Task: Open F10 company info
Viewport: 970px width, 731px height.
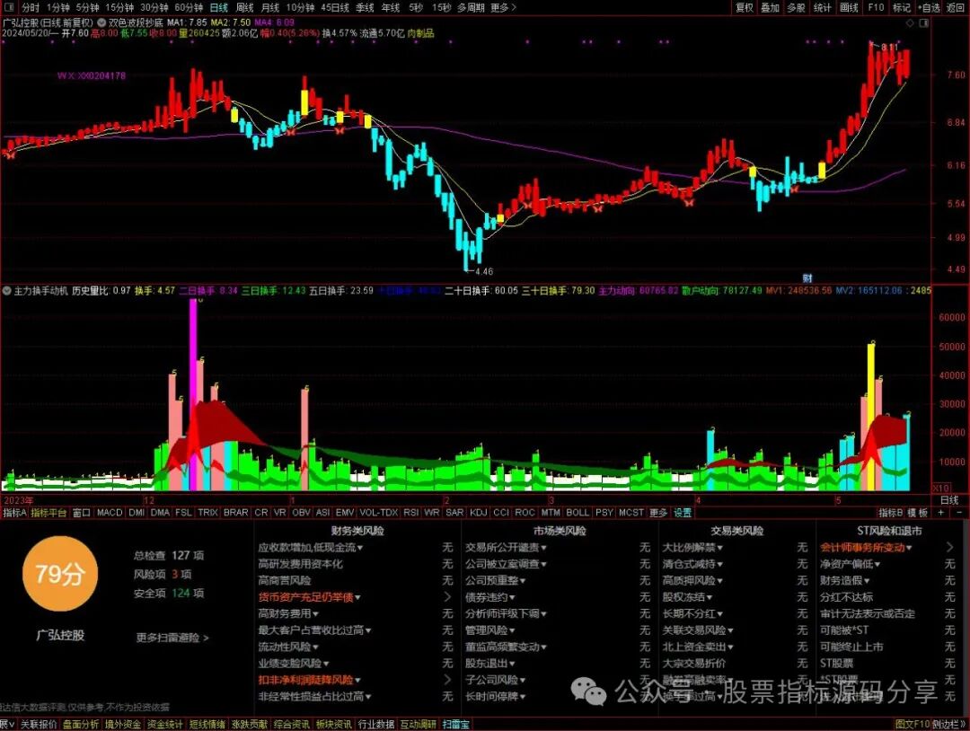Action: (876, 7)
